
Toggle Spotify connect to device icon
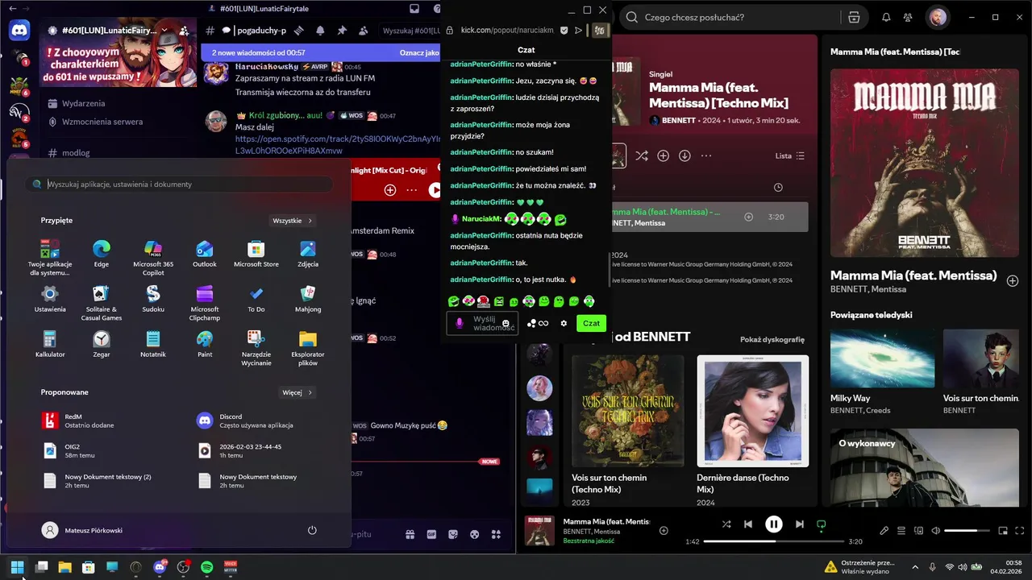[918, 530]
